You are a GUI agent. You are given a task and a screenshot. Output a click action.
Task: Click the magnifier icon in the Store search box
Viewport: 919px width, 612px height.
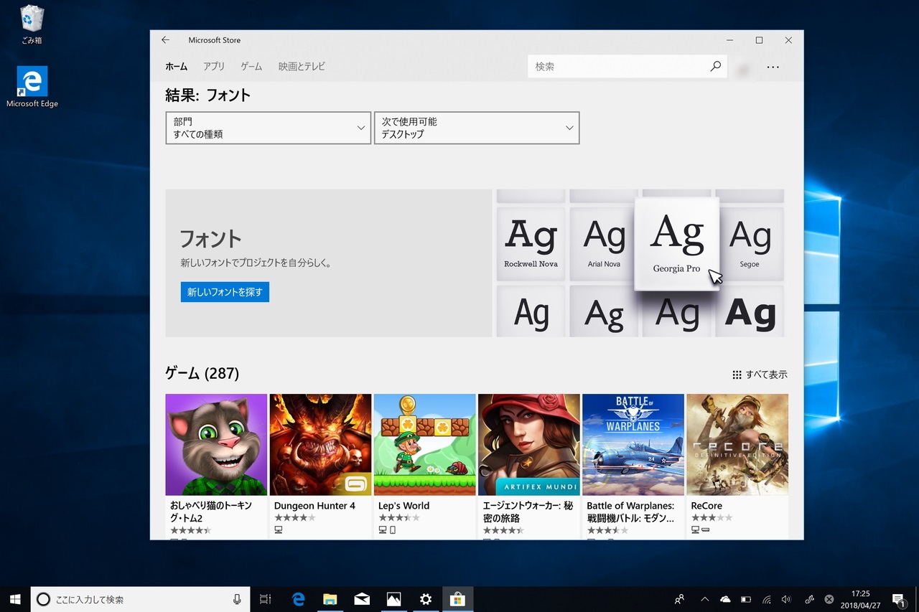[x=714, y=66]
